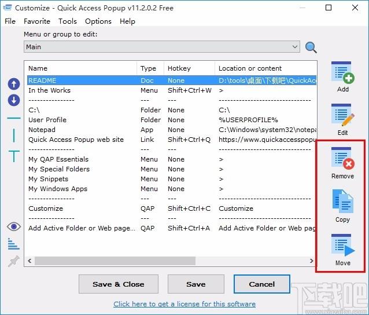This screenshot has width=369, height=315.
Task: Click the Save button
Action: 196,284
